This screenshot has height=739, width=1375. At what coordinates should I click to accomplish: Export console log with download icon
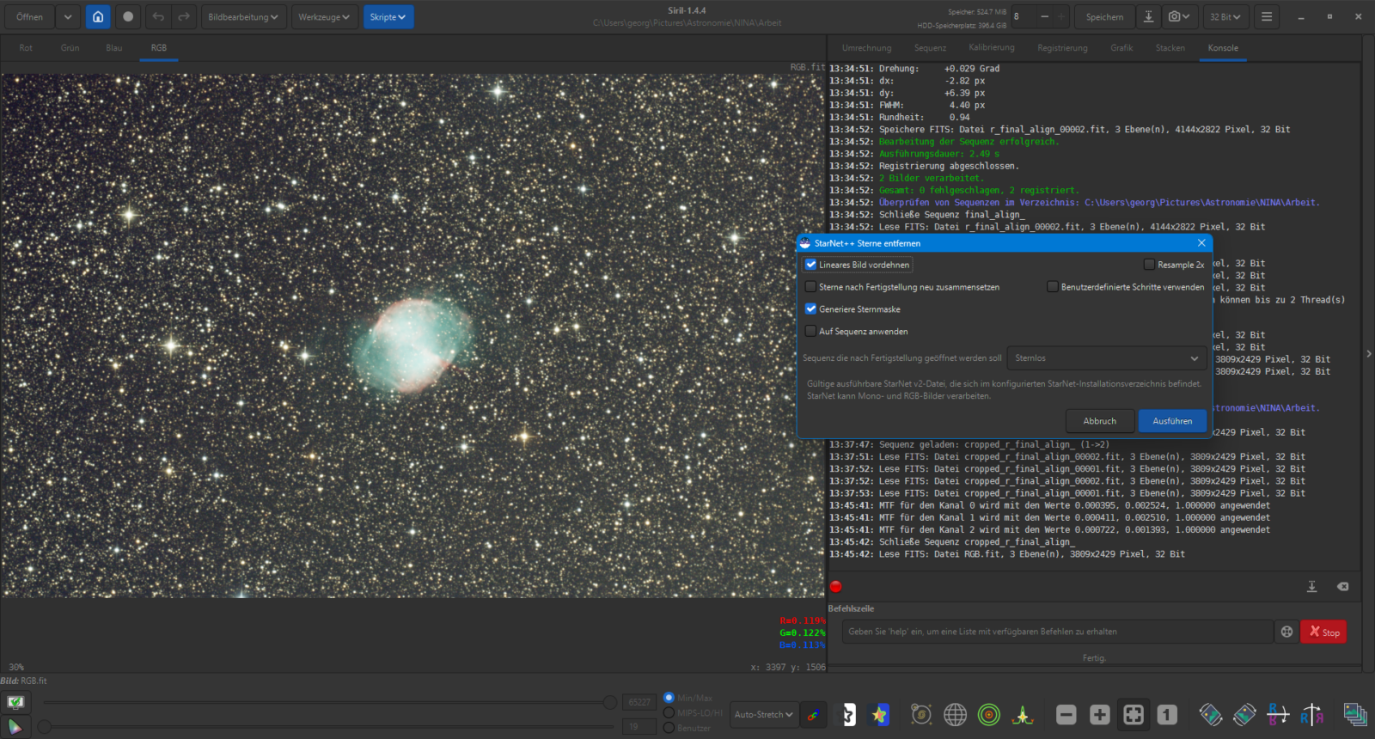[1311, 586]
